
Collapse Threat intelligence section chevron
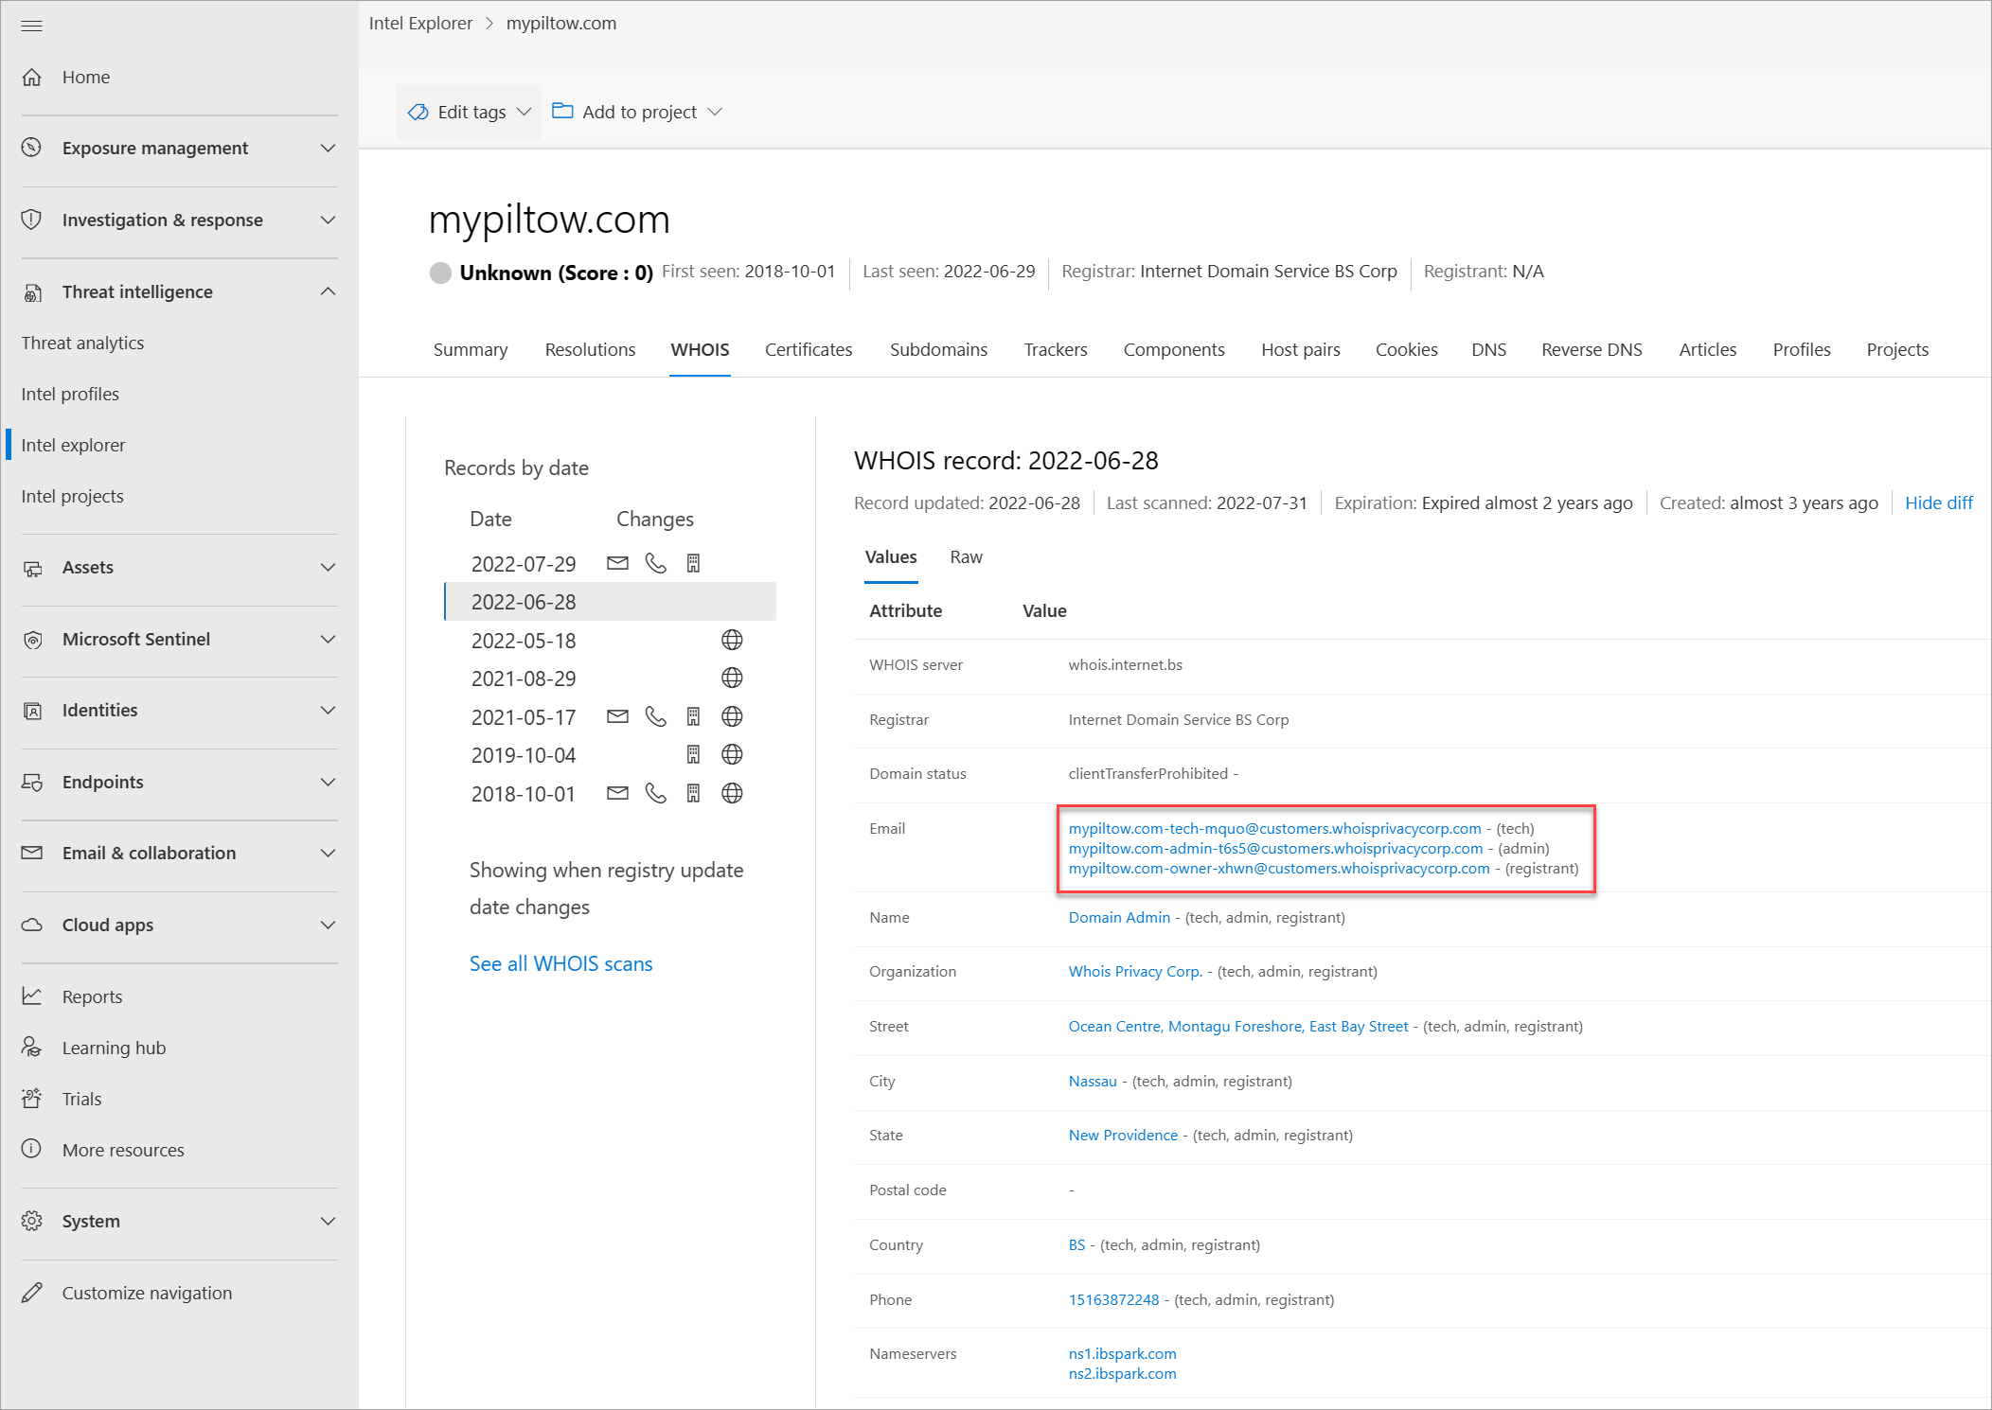click(x=328, y=291)
